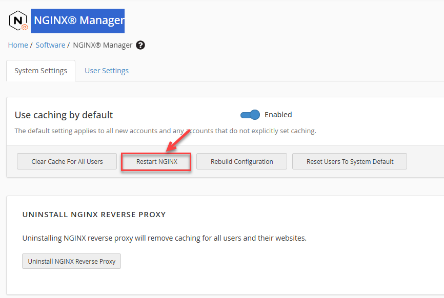Click the Rebuild Configuration button
This screenshot has height=298, width=444.
(x=241, y=161)
